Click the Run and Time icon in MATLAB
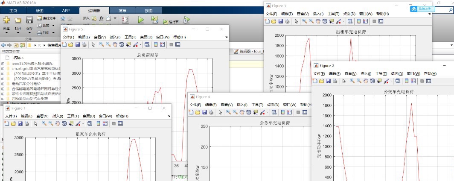 click(x=186, y=20)
